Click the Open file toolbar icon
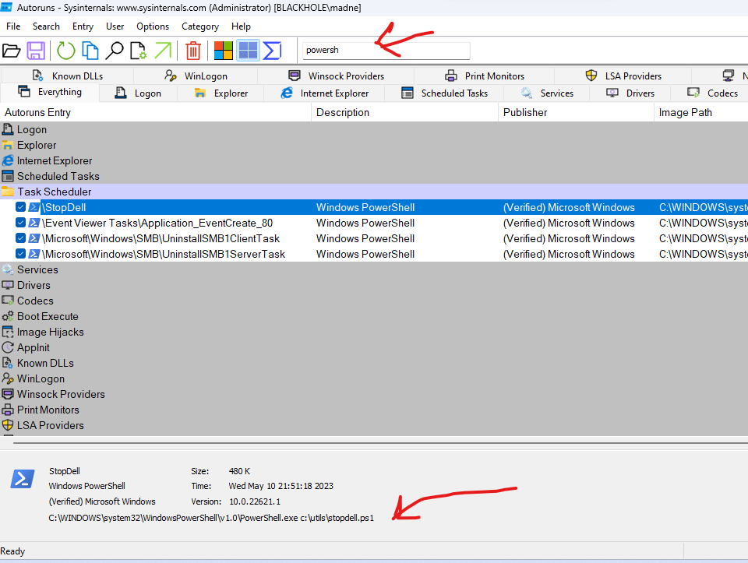 (x=12, y=51)
